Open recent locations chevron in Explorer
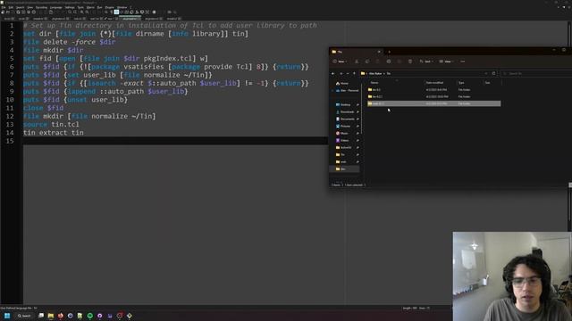This screenshot has height=321, width=572. 348,73
